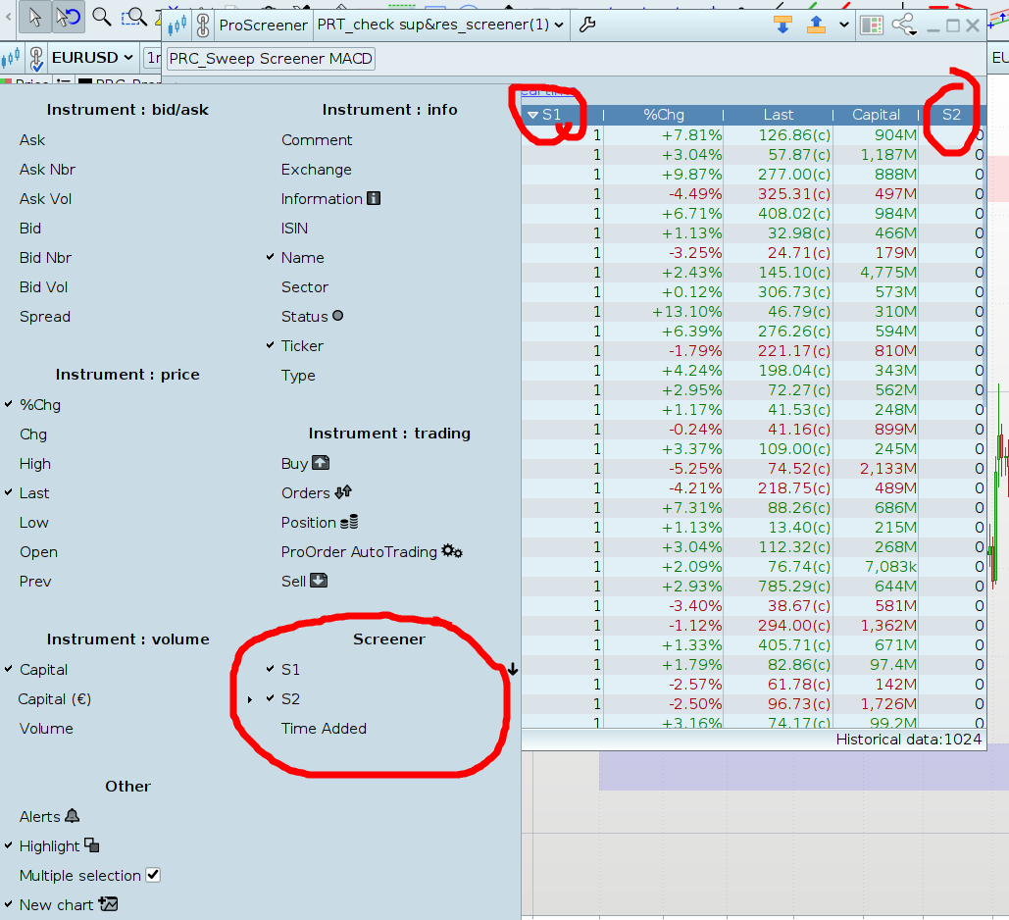The width and height of the screenshot is (1009, 920).
Task: Activate the magnifier zoom tool
Action: click(x=102, y=17)
